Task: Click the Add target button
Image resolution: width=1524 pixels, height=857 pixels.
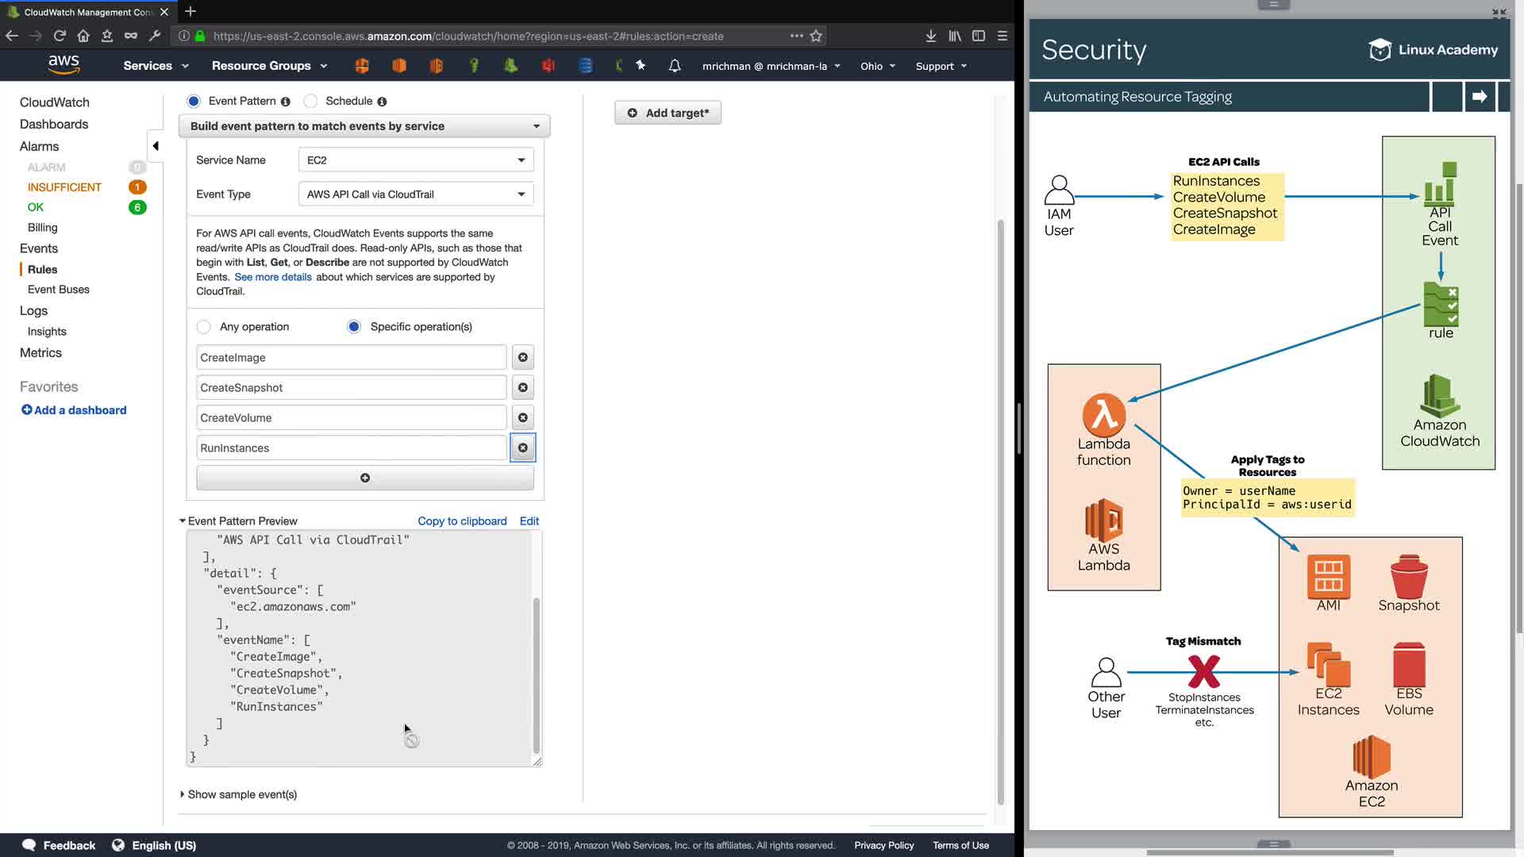Action: point(668,113)
